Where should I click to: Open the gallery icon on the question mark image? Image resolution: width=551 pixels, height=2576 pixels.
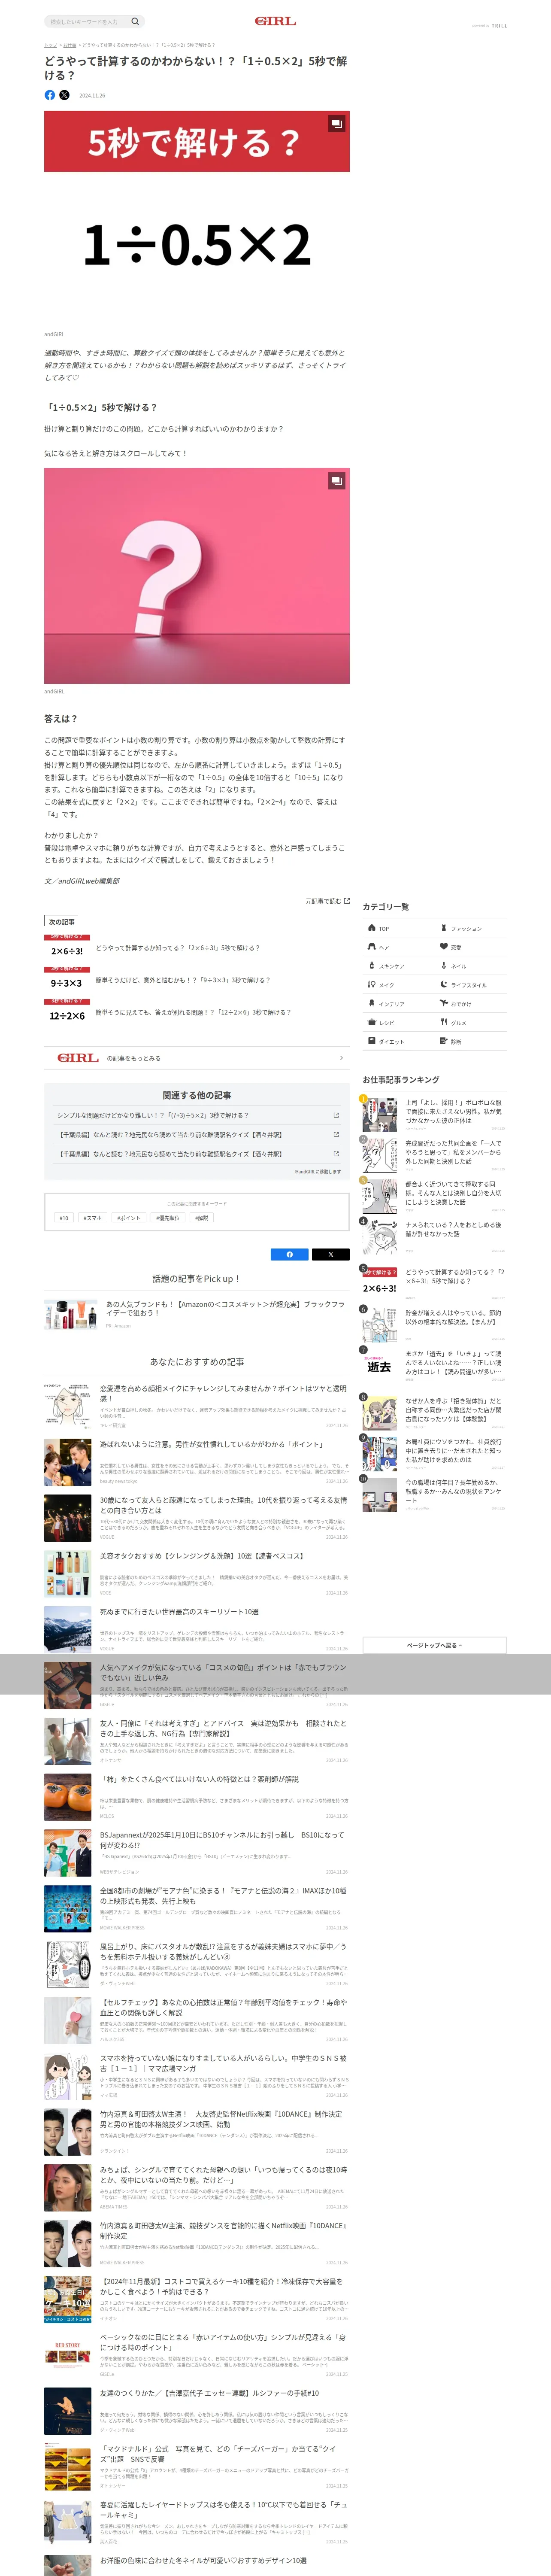(337, 480)
